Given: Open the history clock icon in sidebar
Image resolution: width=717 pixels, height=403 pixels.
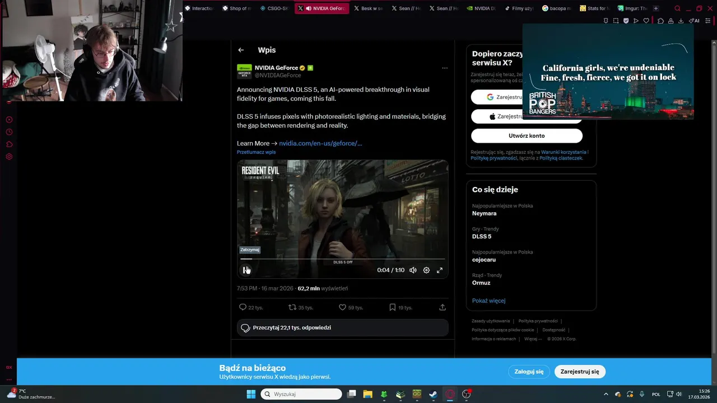Looking at the screenshot, I should (x=9, y=132).
